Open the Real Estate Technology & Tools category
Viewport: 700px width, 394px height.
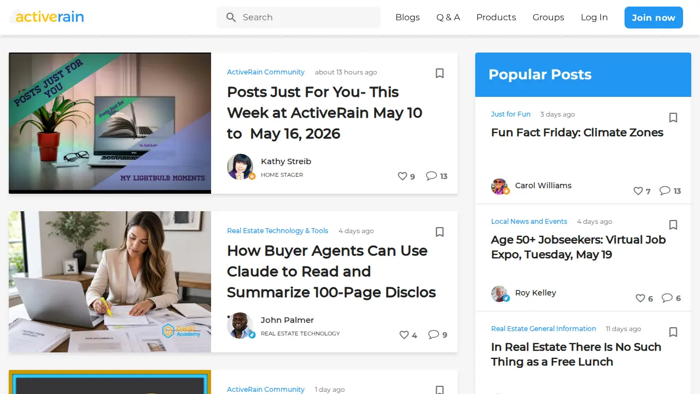[277, 231]
